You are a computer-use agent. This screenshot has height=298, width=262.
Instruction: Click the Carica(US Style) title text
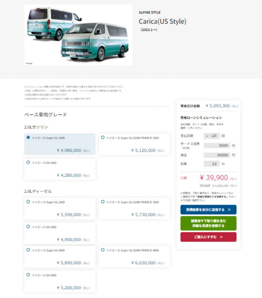pyautogui.click(x=162, y=21)
